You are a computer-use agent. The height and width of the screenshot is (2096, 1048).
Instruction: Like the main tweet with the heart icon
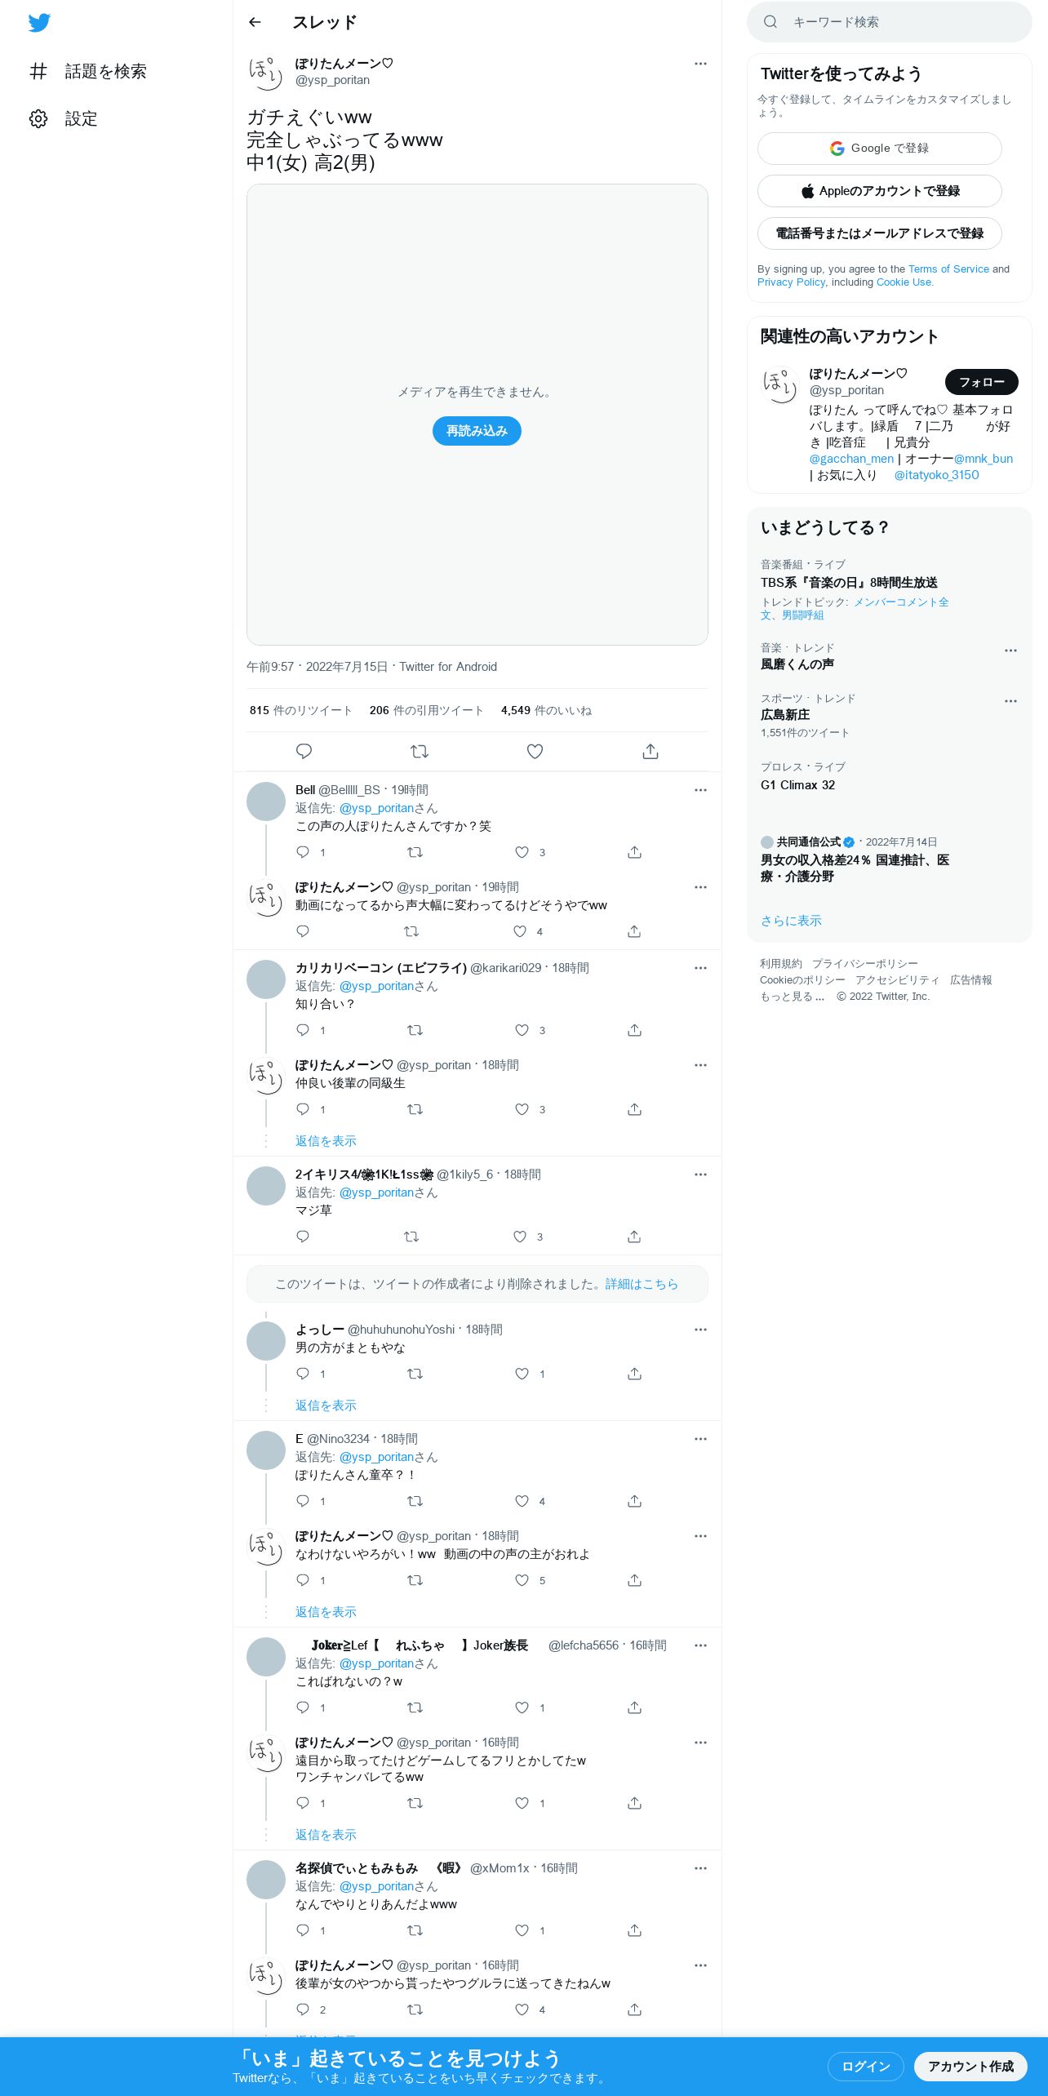(535, 751)
